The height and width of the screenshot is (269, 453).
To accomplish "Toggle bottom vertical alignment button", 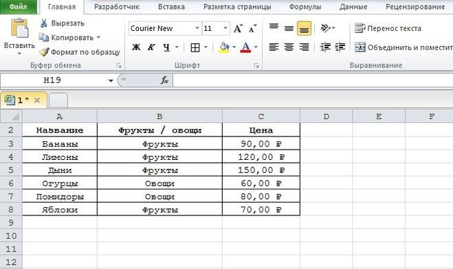I will [304, 28].
